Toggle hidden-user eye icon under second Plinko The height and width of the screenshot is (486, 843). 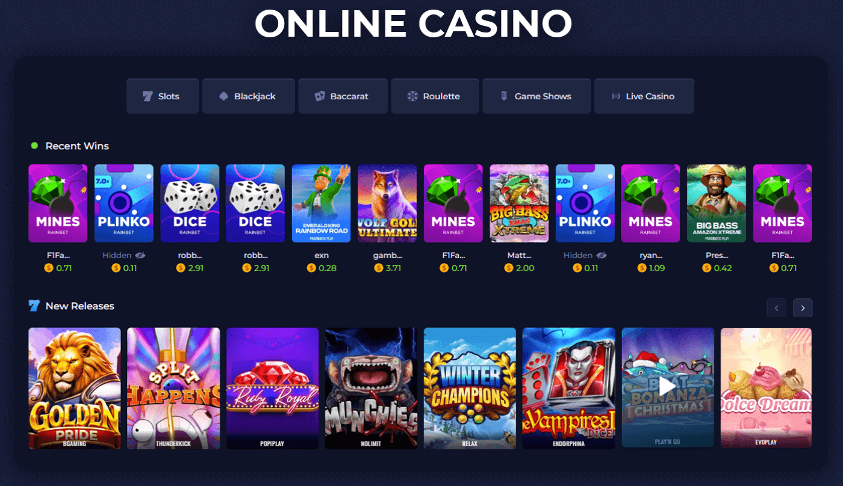[x=602, y=255]
